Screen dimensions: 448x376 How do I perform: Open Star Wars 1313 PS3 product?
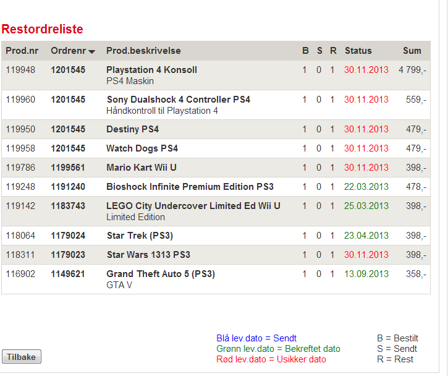point(148,255)
